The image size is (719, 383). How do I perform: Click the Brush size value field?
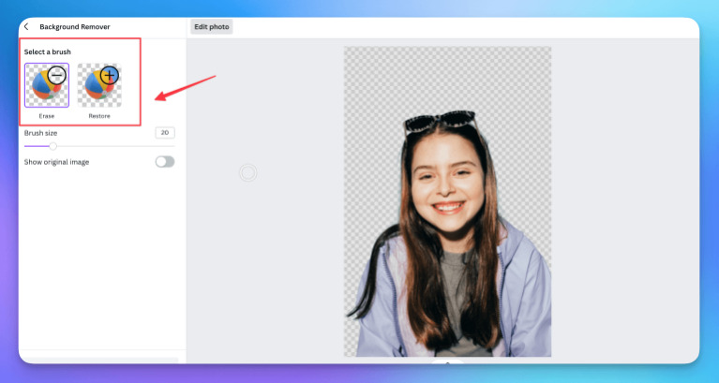(165, 133)
